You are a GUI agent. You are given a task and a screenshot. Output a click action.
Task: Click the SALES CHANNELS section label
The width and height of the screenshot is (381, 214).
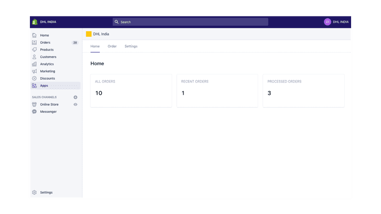pos(44,97)
